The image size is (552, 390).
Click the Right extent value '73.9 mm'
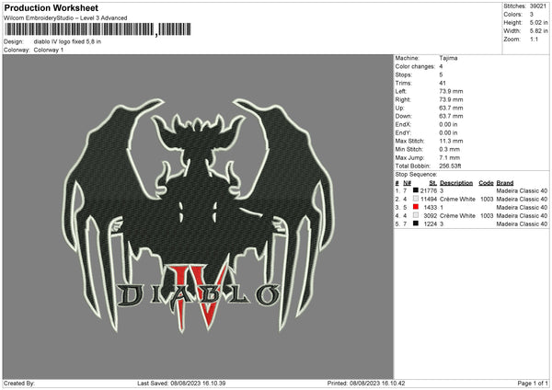(x=451, y=99)
